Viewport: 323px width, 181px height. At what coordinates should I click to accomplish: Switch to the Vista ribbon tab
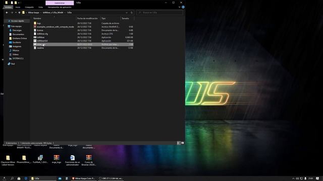coord(40,7)
